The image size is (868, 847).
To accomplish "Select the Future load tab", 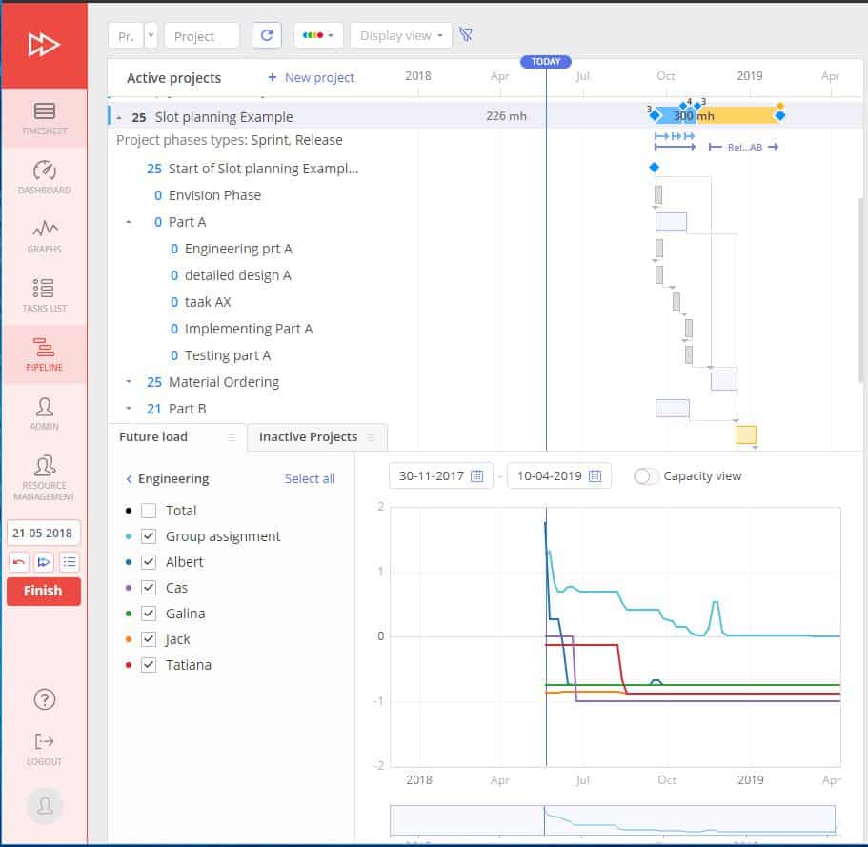I will (x=152, y=436).
